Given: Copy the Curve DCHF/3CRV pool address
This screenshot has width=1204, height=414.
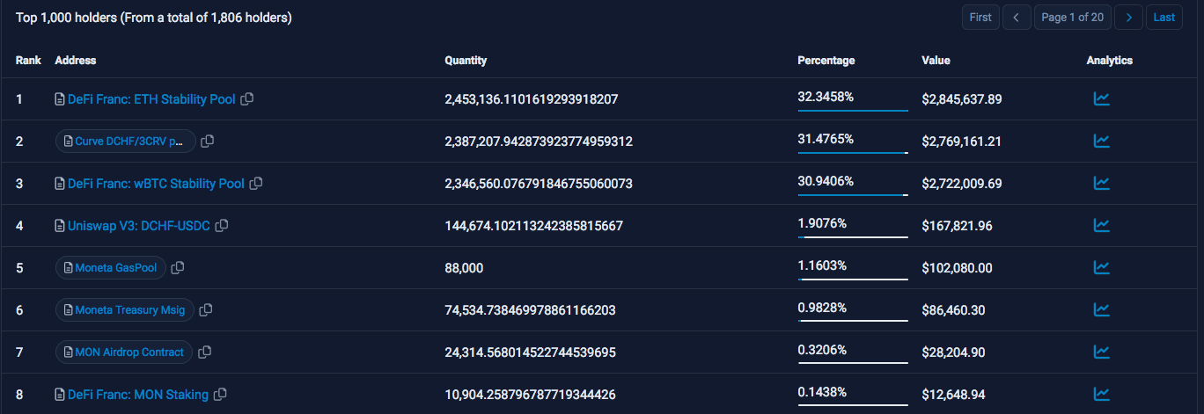Looking at the screenshot, I should 208,141.
